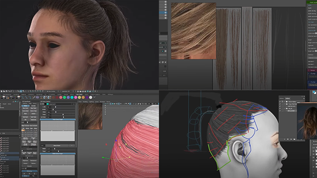Expand the Clump section directly below Noise
This screenshot has height=178, width=317.
pos(313,73)
